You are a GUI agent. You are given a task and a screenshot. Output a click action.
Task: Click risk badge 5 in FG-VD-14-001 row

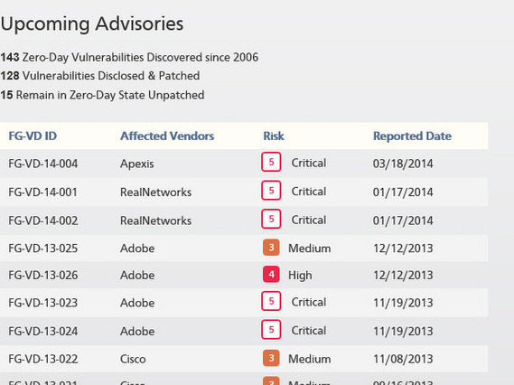pyautogui.click(x=271, y=191)
